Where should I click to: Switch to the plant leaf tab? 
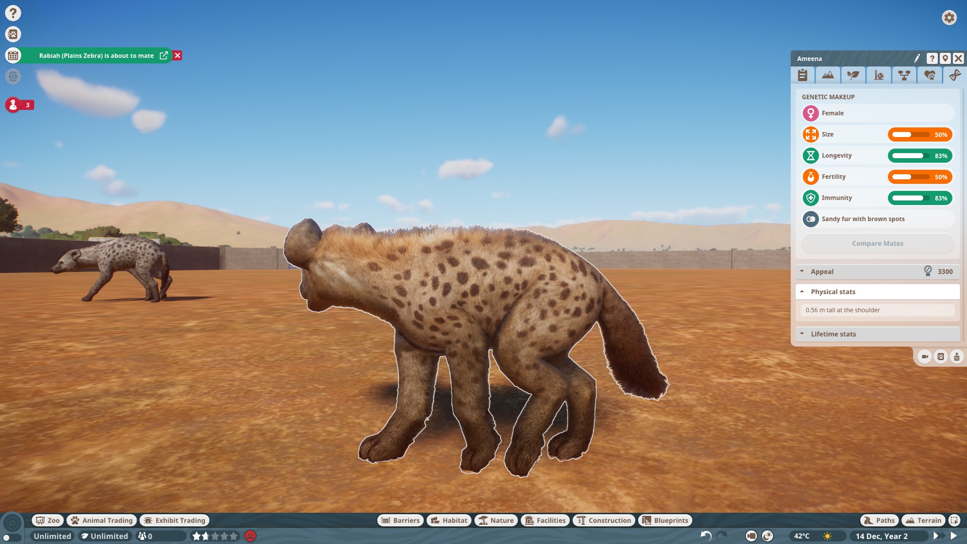[x=853, y=75]
